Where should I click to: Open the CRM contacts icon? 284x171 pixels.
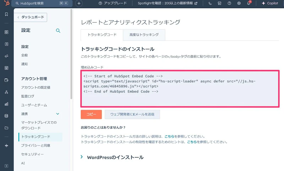(6, 44)
